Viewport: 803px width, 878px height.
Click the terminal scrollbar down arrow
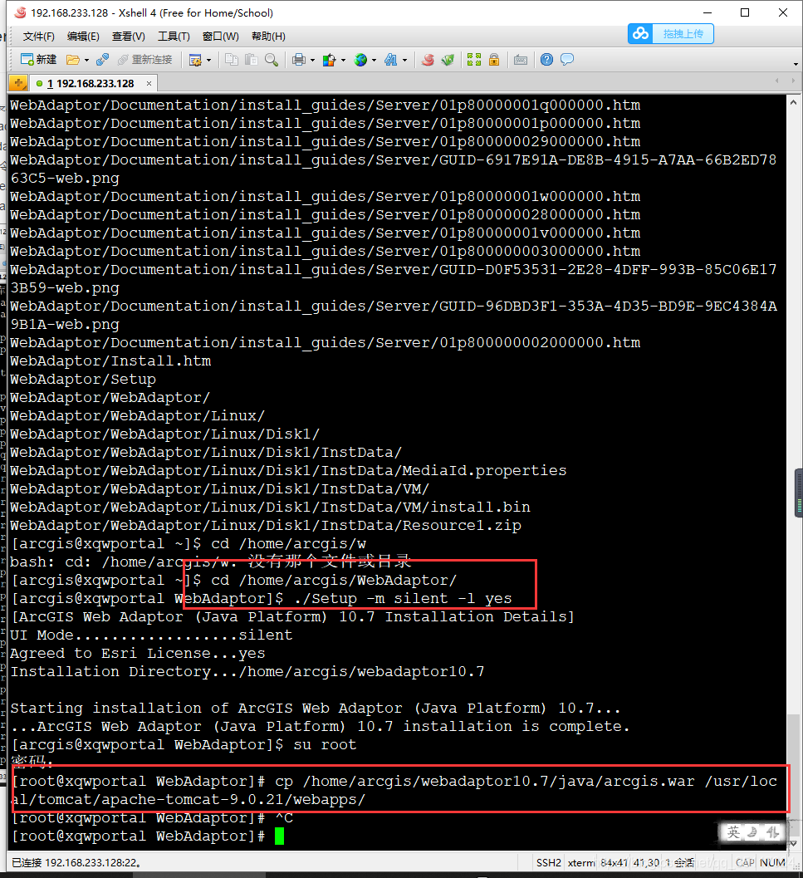pyautogui.click(x=793, y=843)
